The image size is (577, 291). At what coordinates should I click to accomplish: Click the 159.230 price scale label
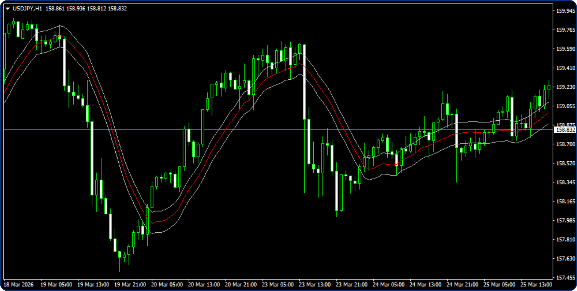565,87
